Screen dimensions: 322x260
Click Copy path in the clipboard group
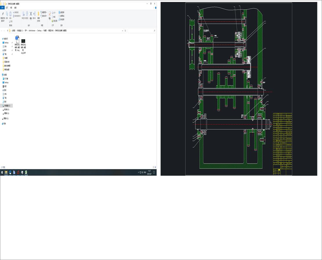(x=17, y=12)
